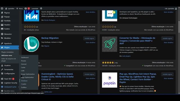
Task: Open the Portfolio sidebar section
Action: click(7, 21)
